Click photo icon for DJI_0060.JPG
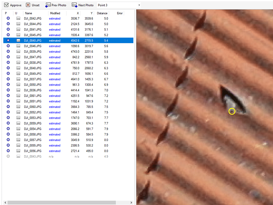The image size is (273, 205). (x=18, y=107)
